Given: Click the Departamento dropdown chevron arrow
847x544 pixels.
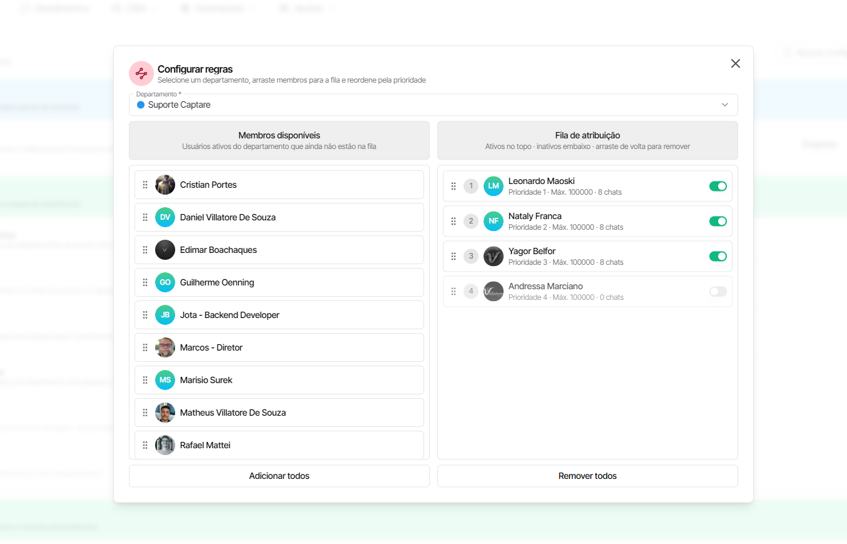Looking at the screenshot, I should click(725, 105).
